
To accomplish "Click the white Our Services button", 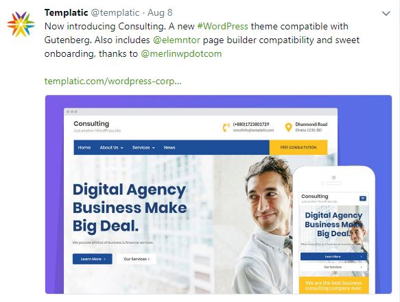I will [x=137, y=259].
